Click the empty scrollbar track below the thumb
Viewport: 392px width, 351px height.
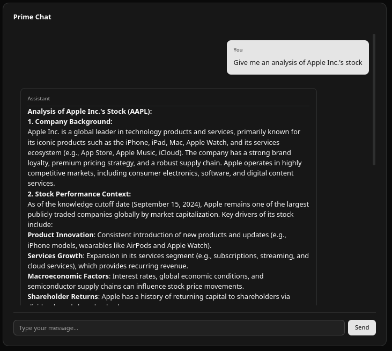coord(374,235)
